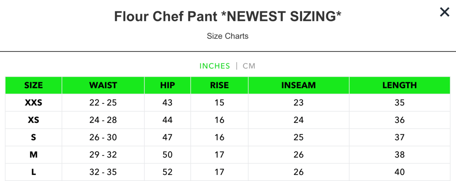
Task: Close the size chart dialog
Action: (x=444, y=12)
